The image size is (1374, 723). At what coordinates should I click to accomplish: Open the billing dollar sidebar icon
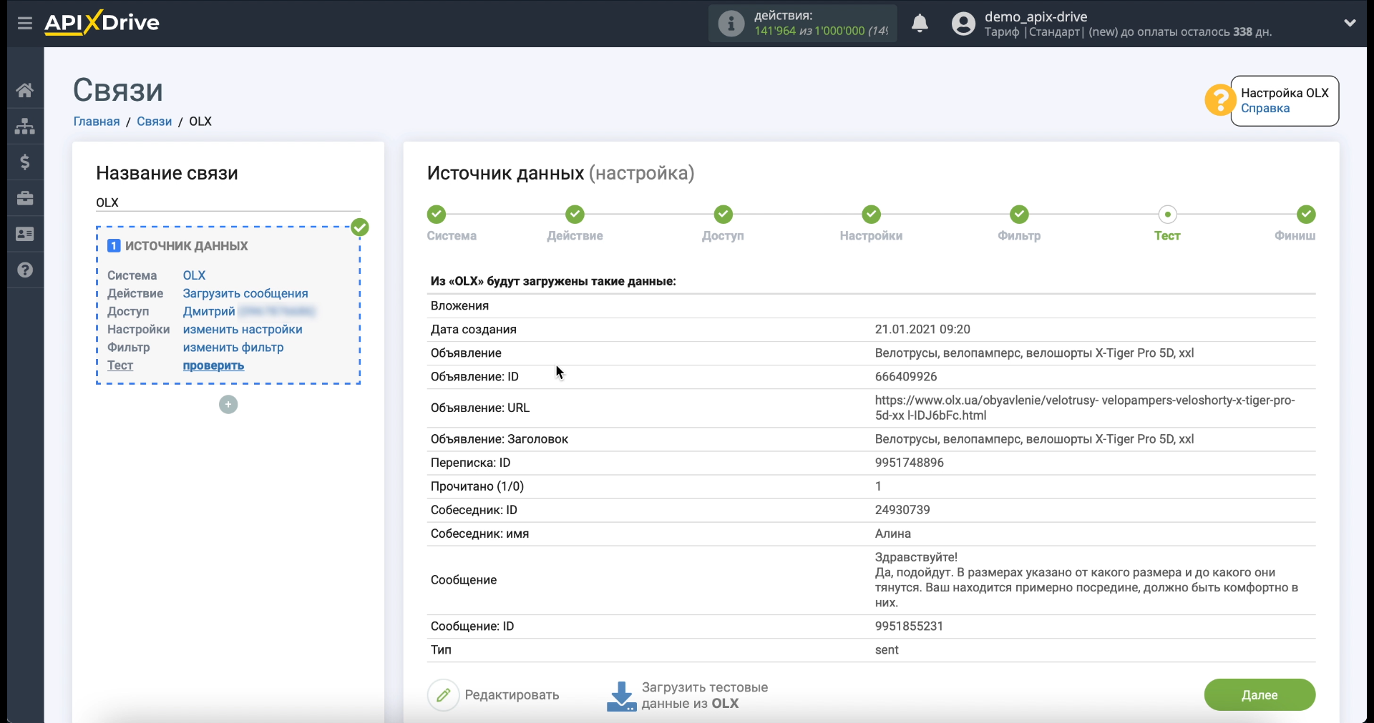(25, 162)
